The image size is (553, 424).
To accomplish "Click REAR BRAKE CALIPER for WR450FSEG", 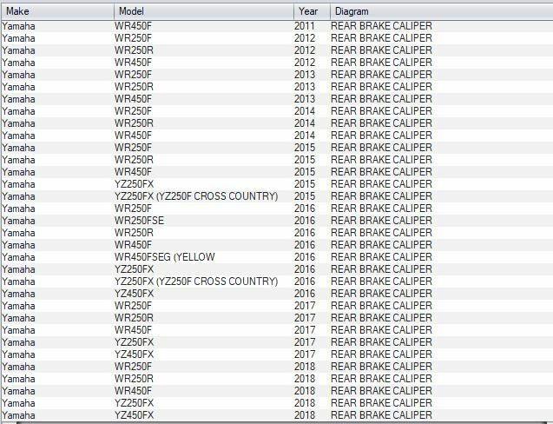I will (381, 257).
